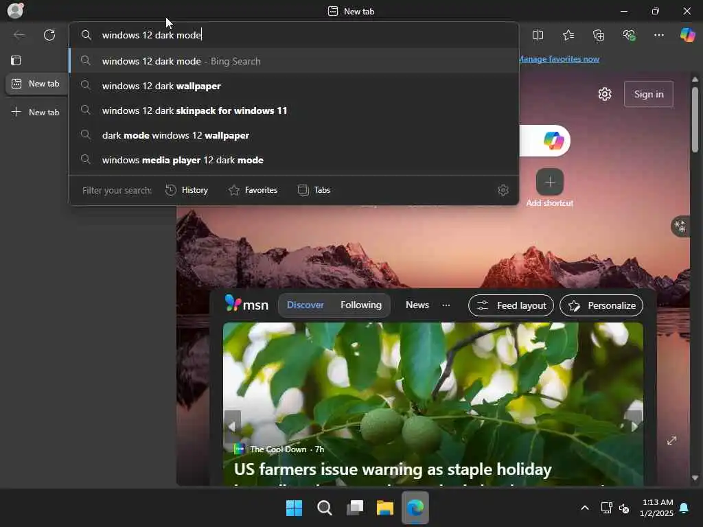Open the News feed tab
The height and width of the screenshot is (527, 703).
pyautogui.click(x=417, y=305)
